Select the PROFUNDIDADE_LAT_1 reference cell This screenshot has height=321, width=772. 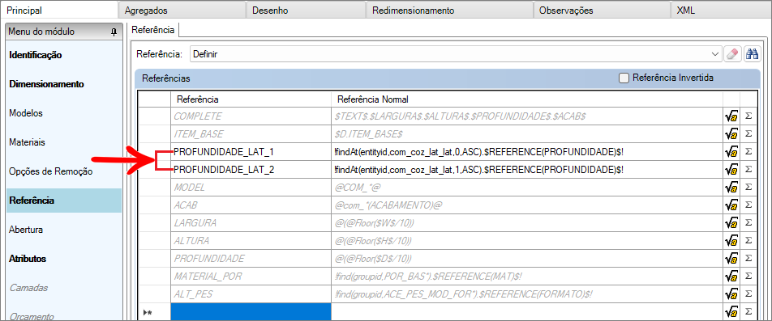click(251, 152)
